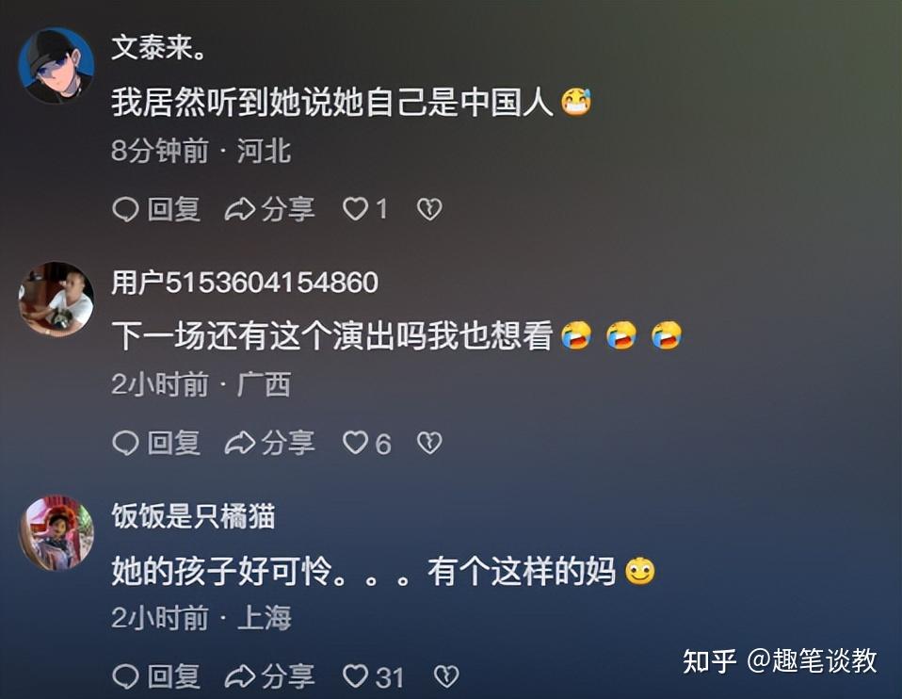902x699 pixels.
Task: Open 文泰来's avatar profile
Action: point(56,66)
